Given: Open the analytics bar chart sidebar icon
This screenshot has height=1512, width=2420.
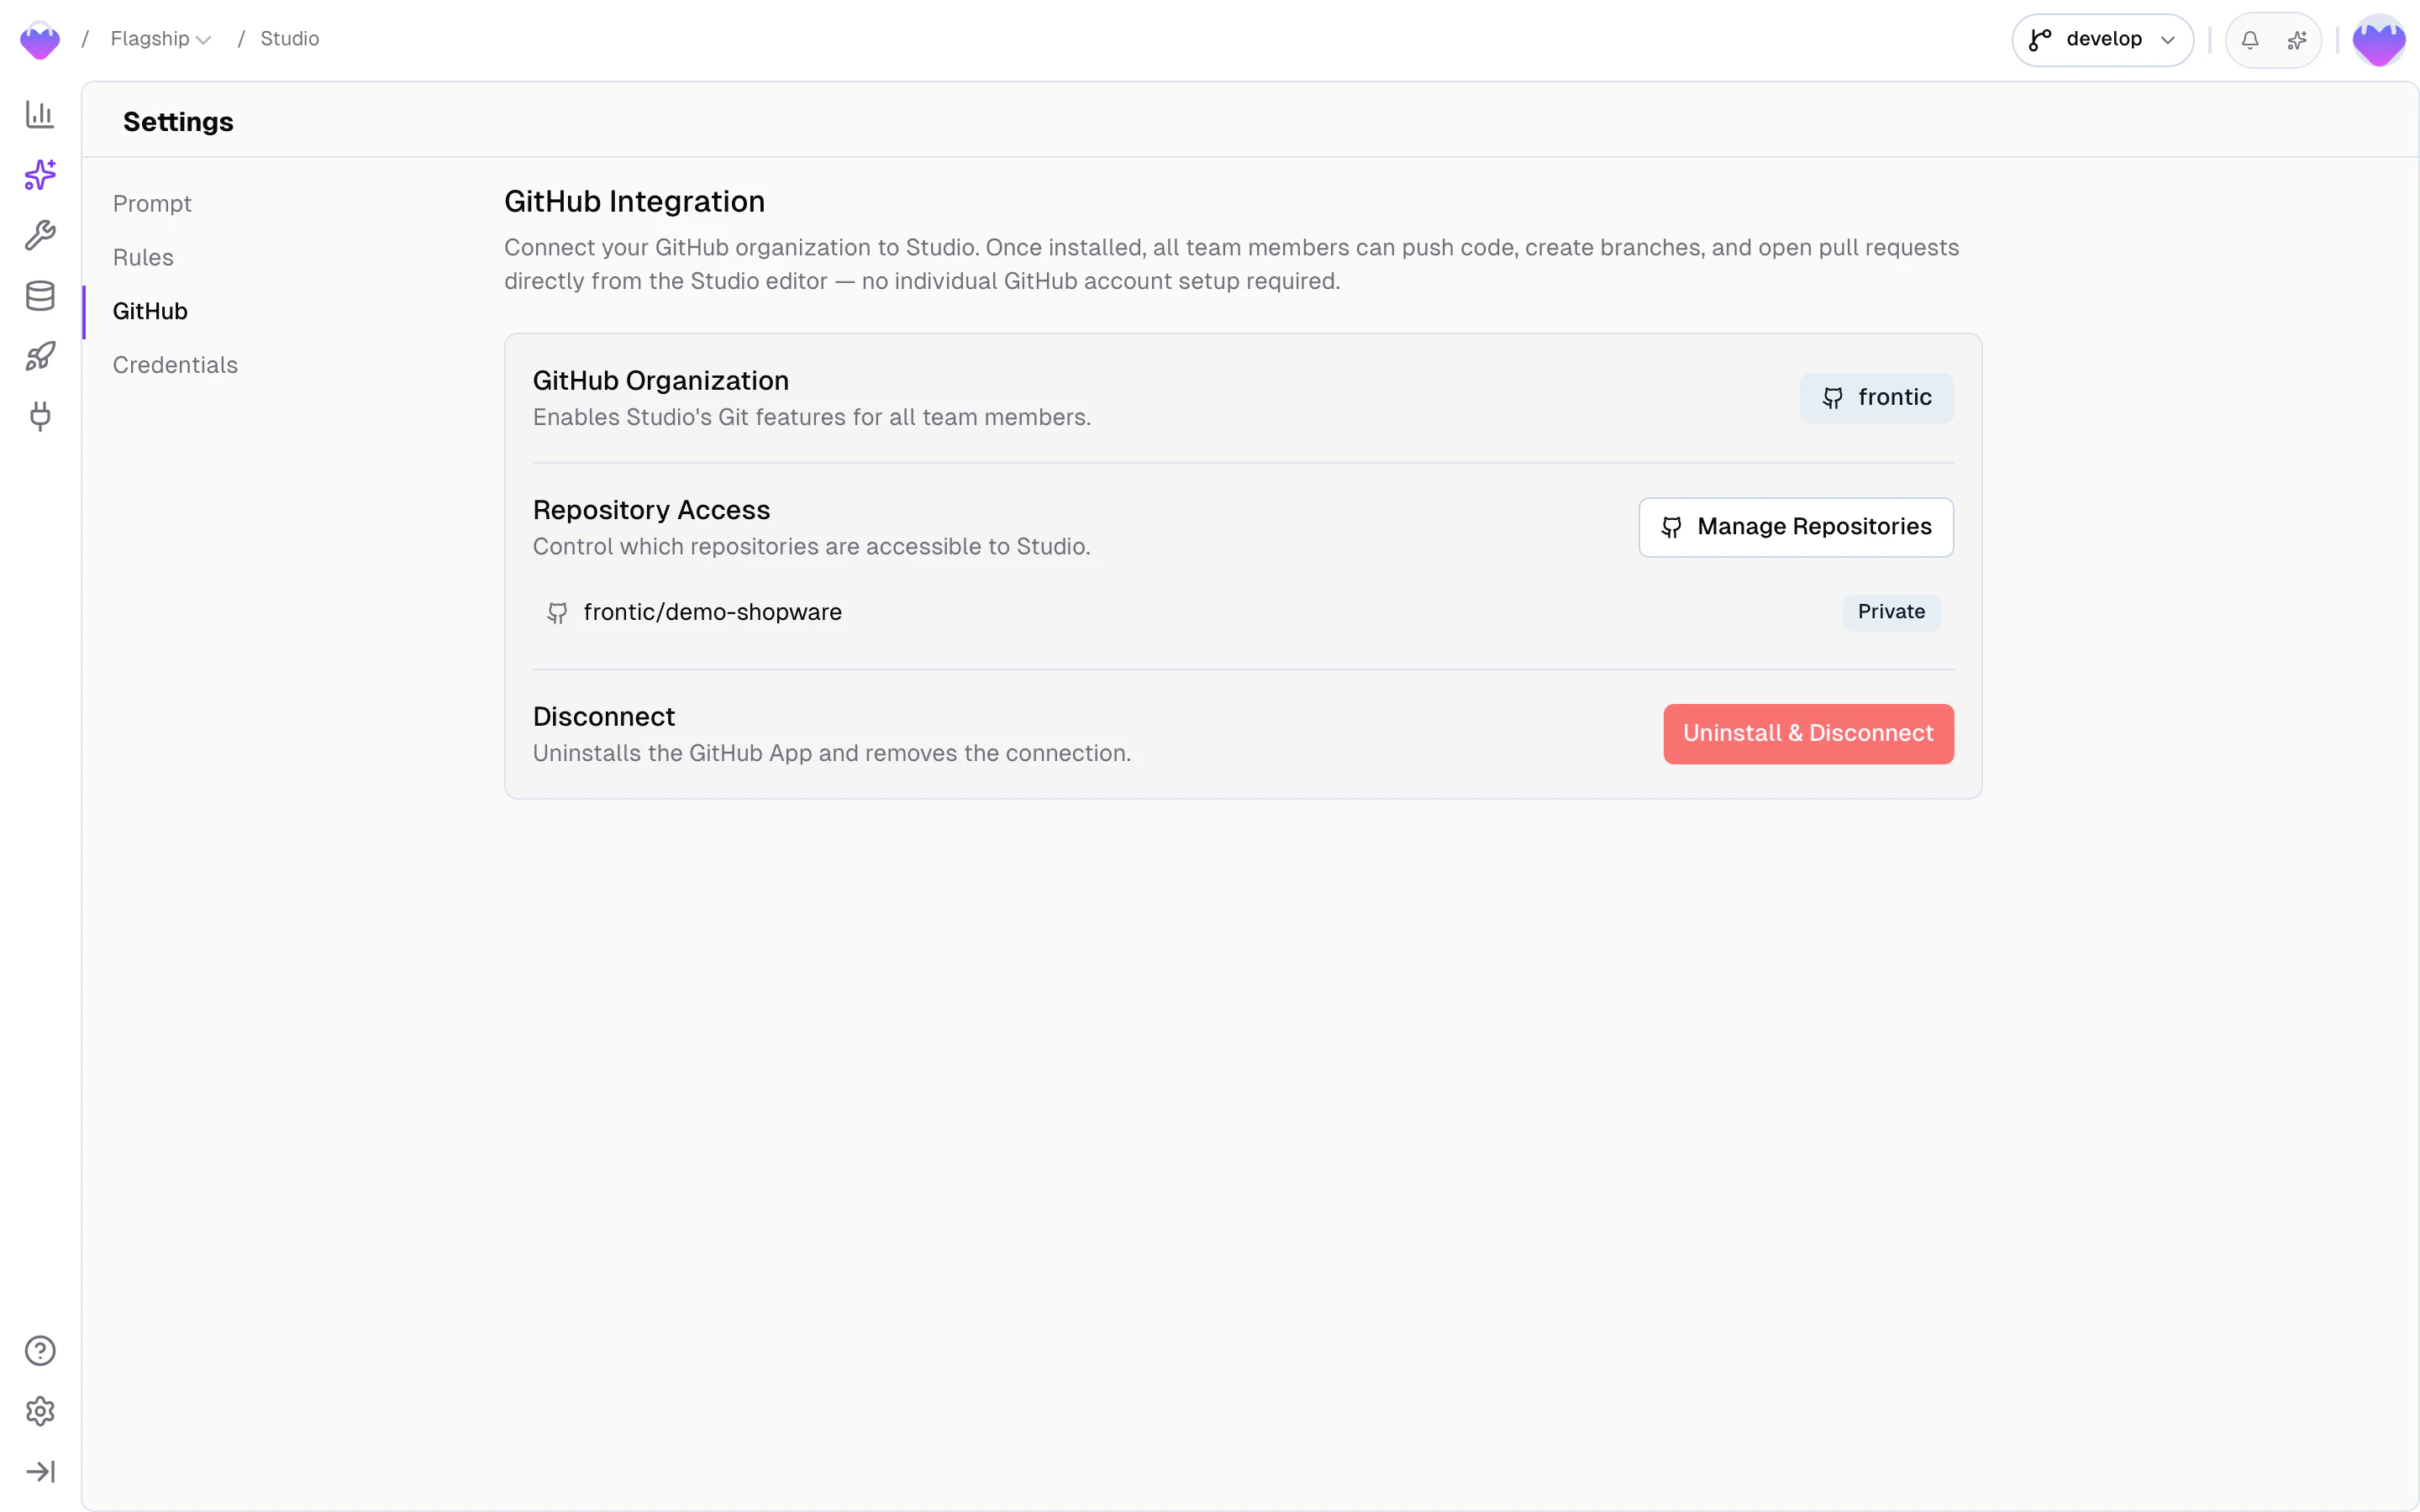Looking at the screenshot, I should [x=40, y=114].
